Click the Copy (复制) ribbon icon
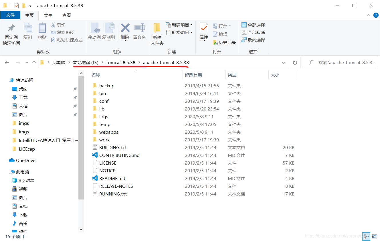 coord(28,28)
